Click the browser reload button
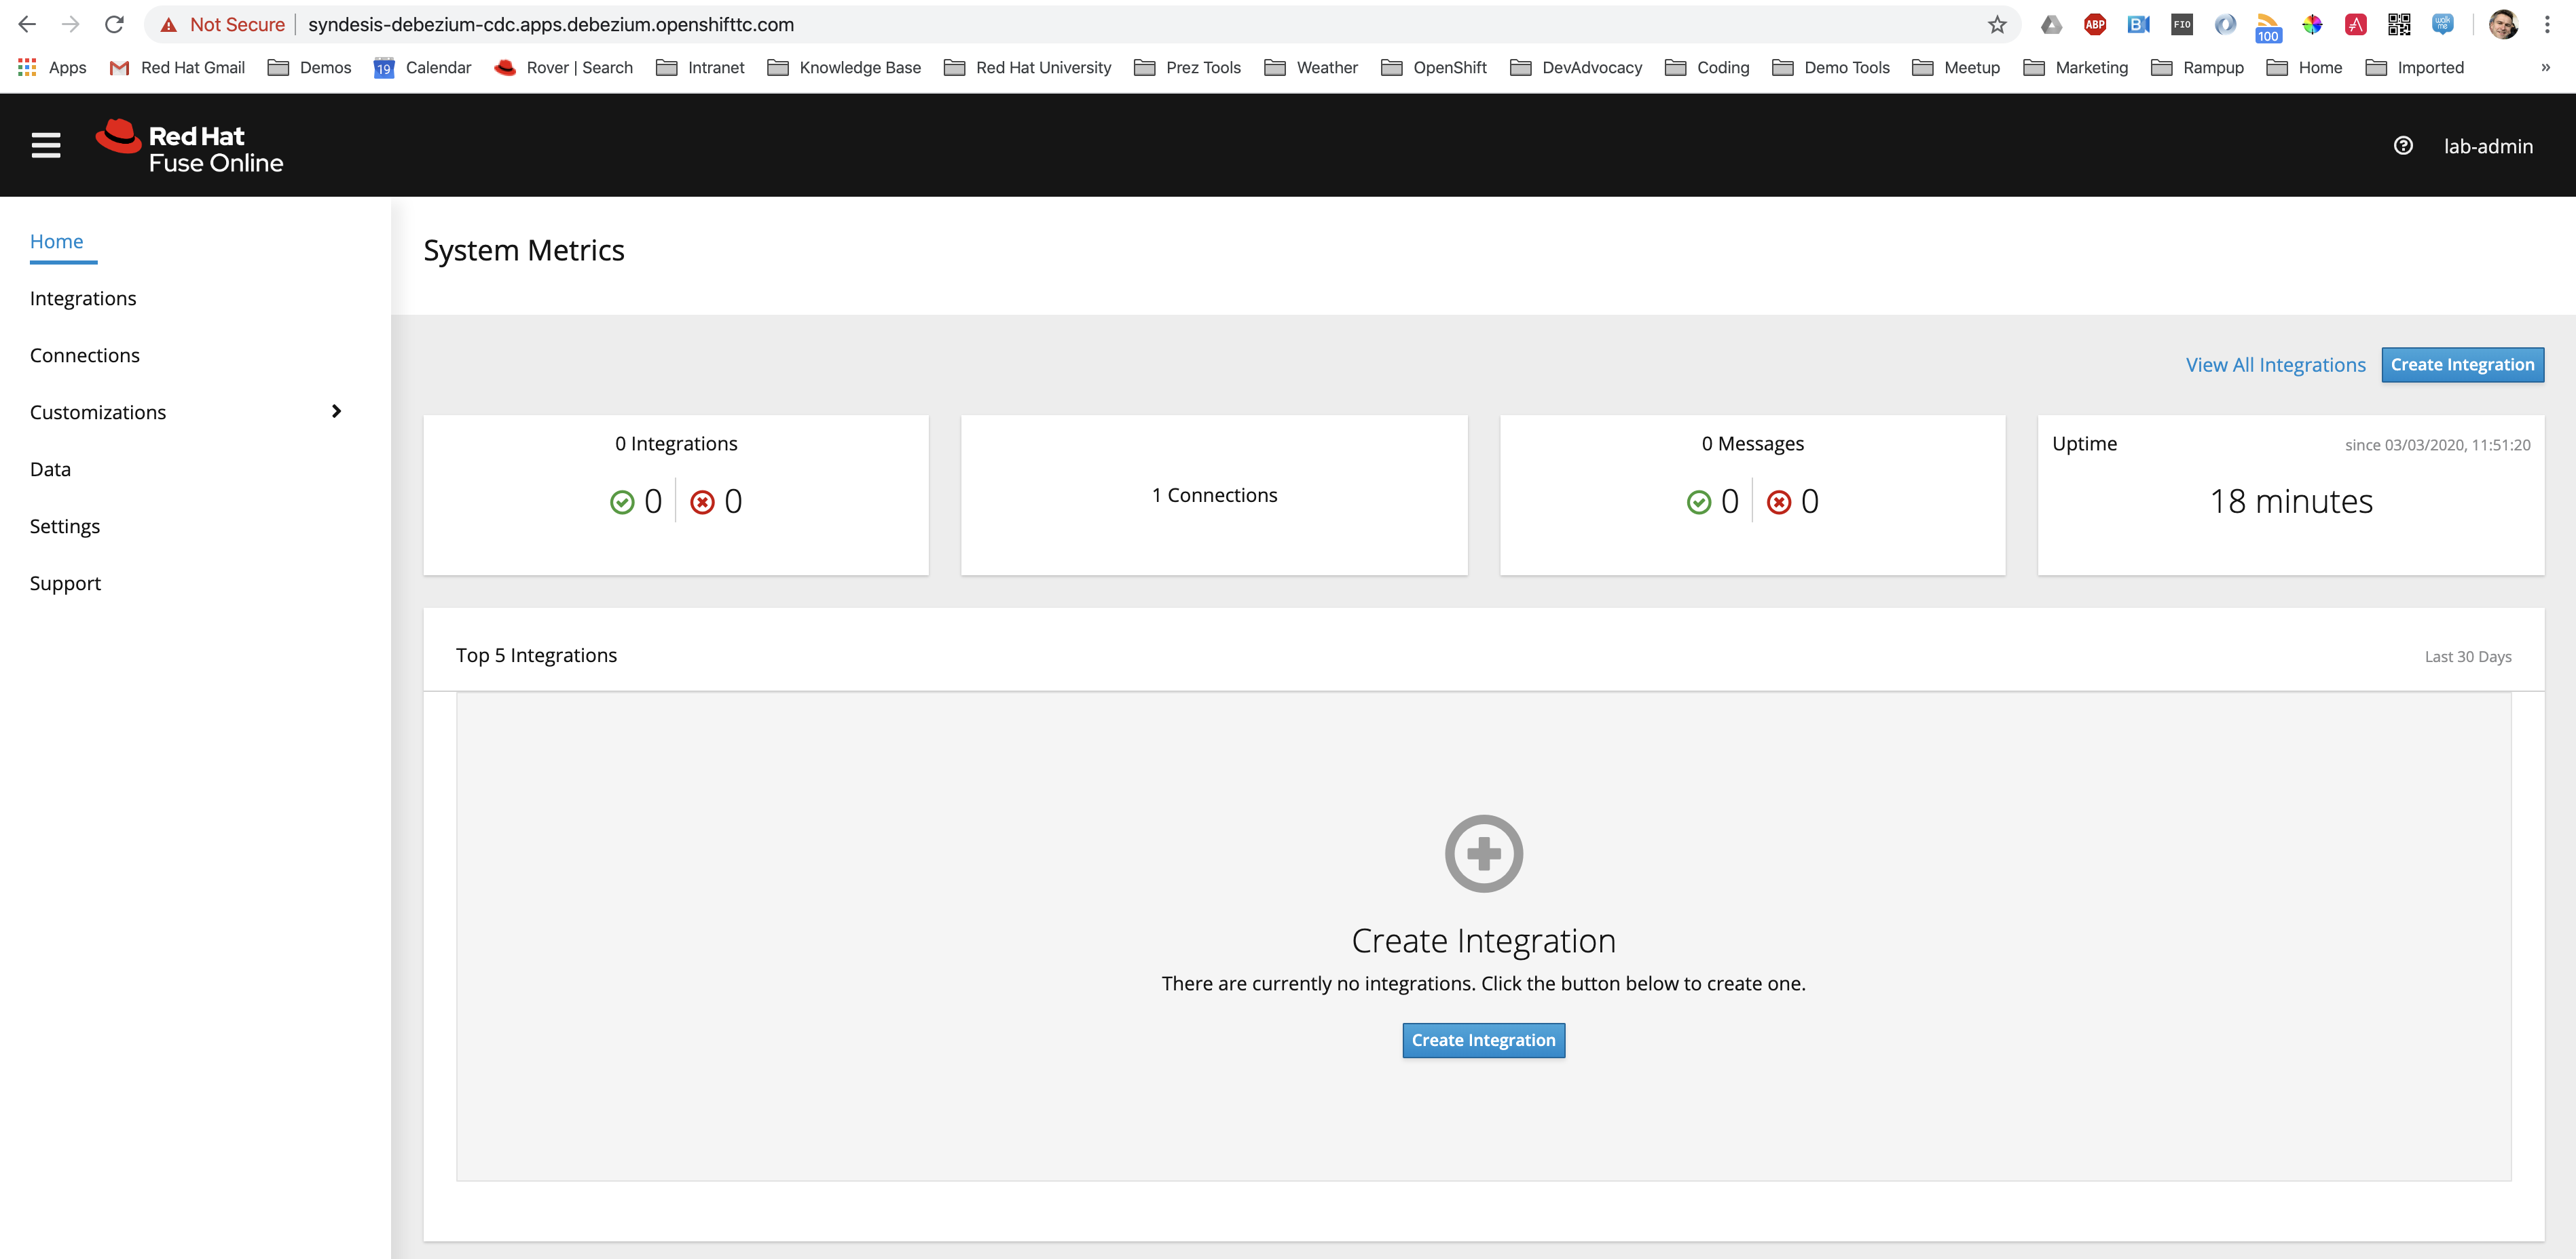This screenshot has height=1259, width=2576. click(x=114, y=25)
